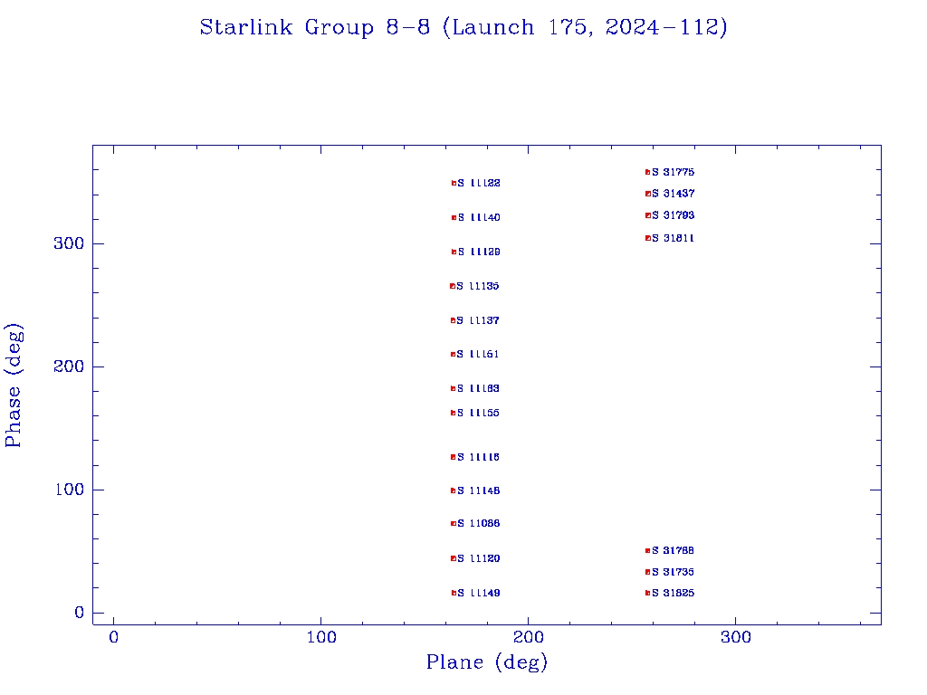The width and height of the screenshot is (927, 695).
Task: Click the red marker beside S 31825
Action: 648,593
